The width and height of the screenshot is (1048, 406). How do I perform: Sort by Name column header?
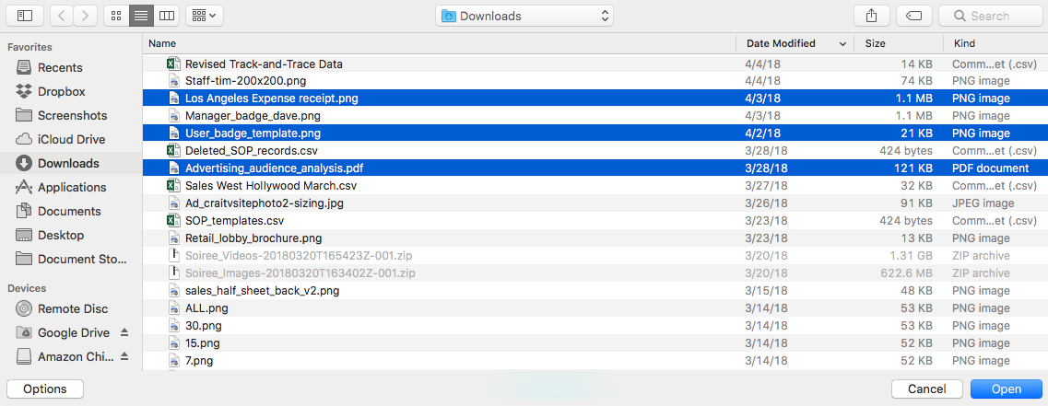[x=440, y=43]
